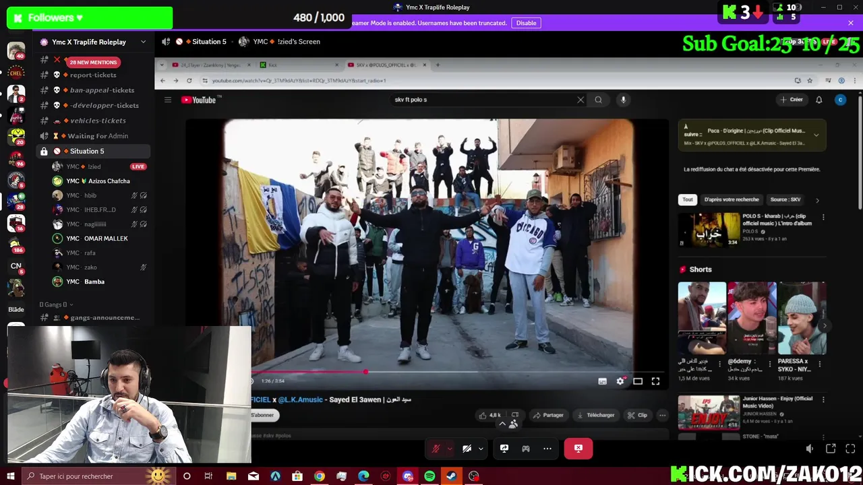
Task: Select the Source : SKV filter chip
Action: (785, 199)
